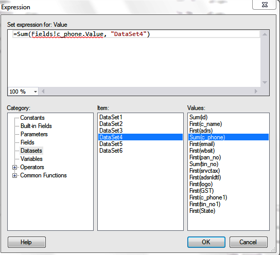Click the expression editor scroll up arrow
280x255 pixels.
pos(265,34)
